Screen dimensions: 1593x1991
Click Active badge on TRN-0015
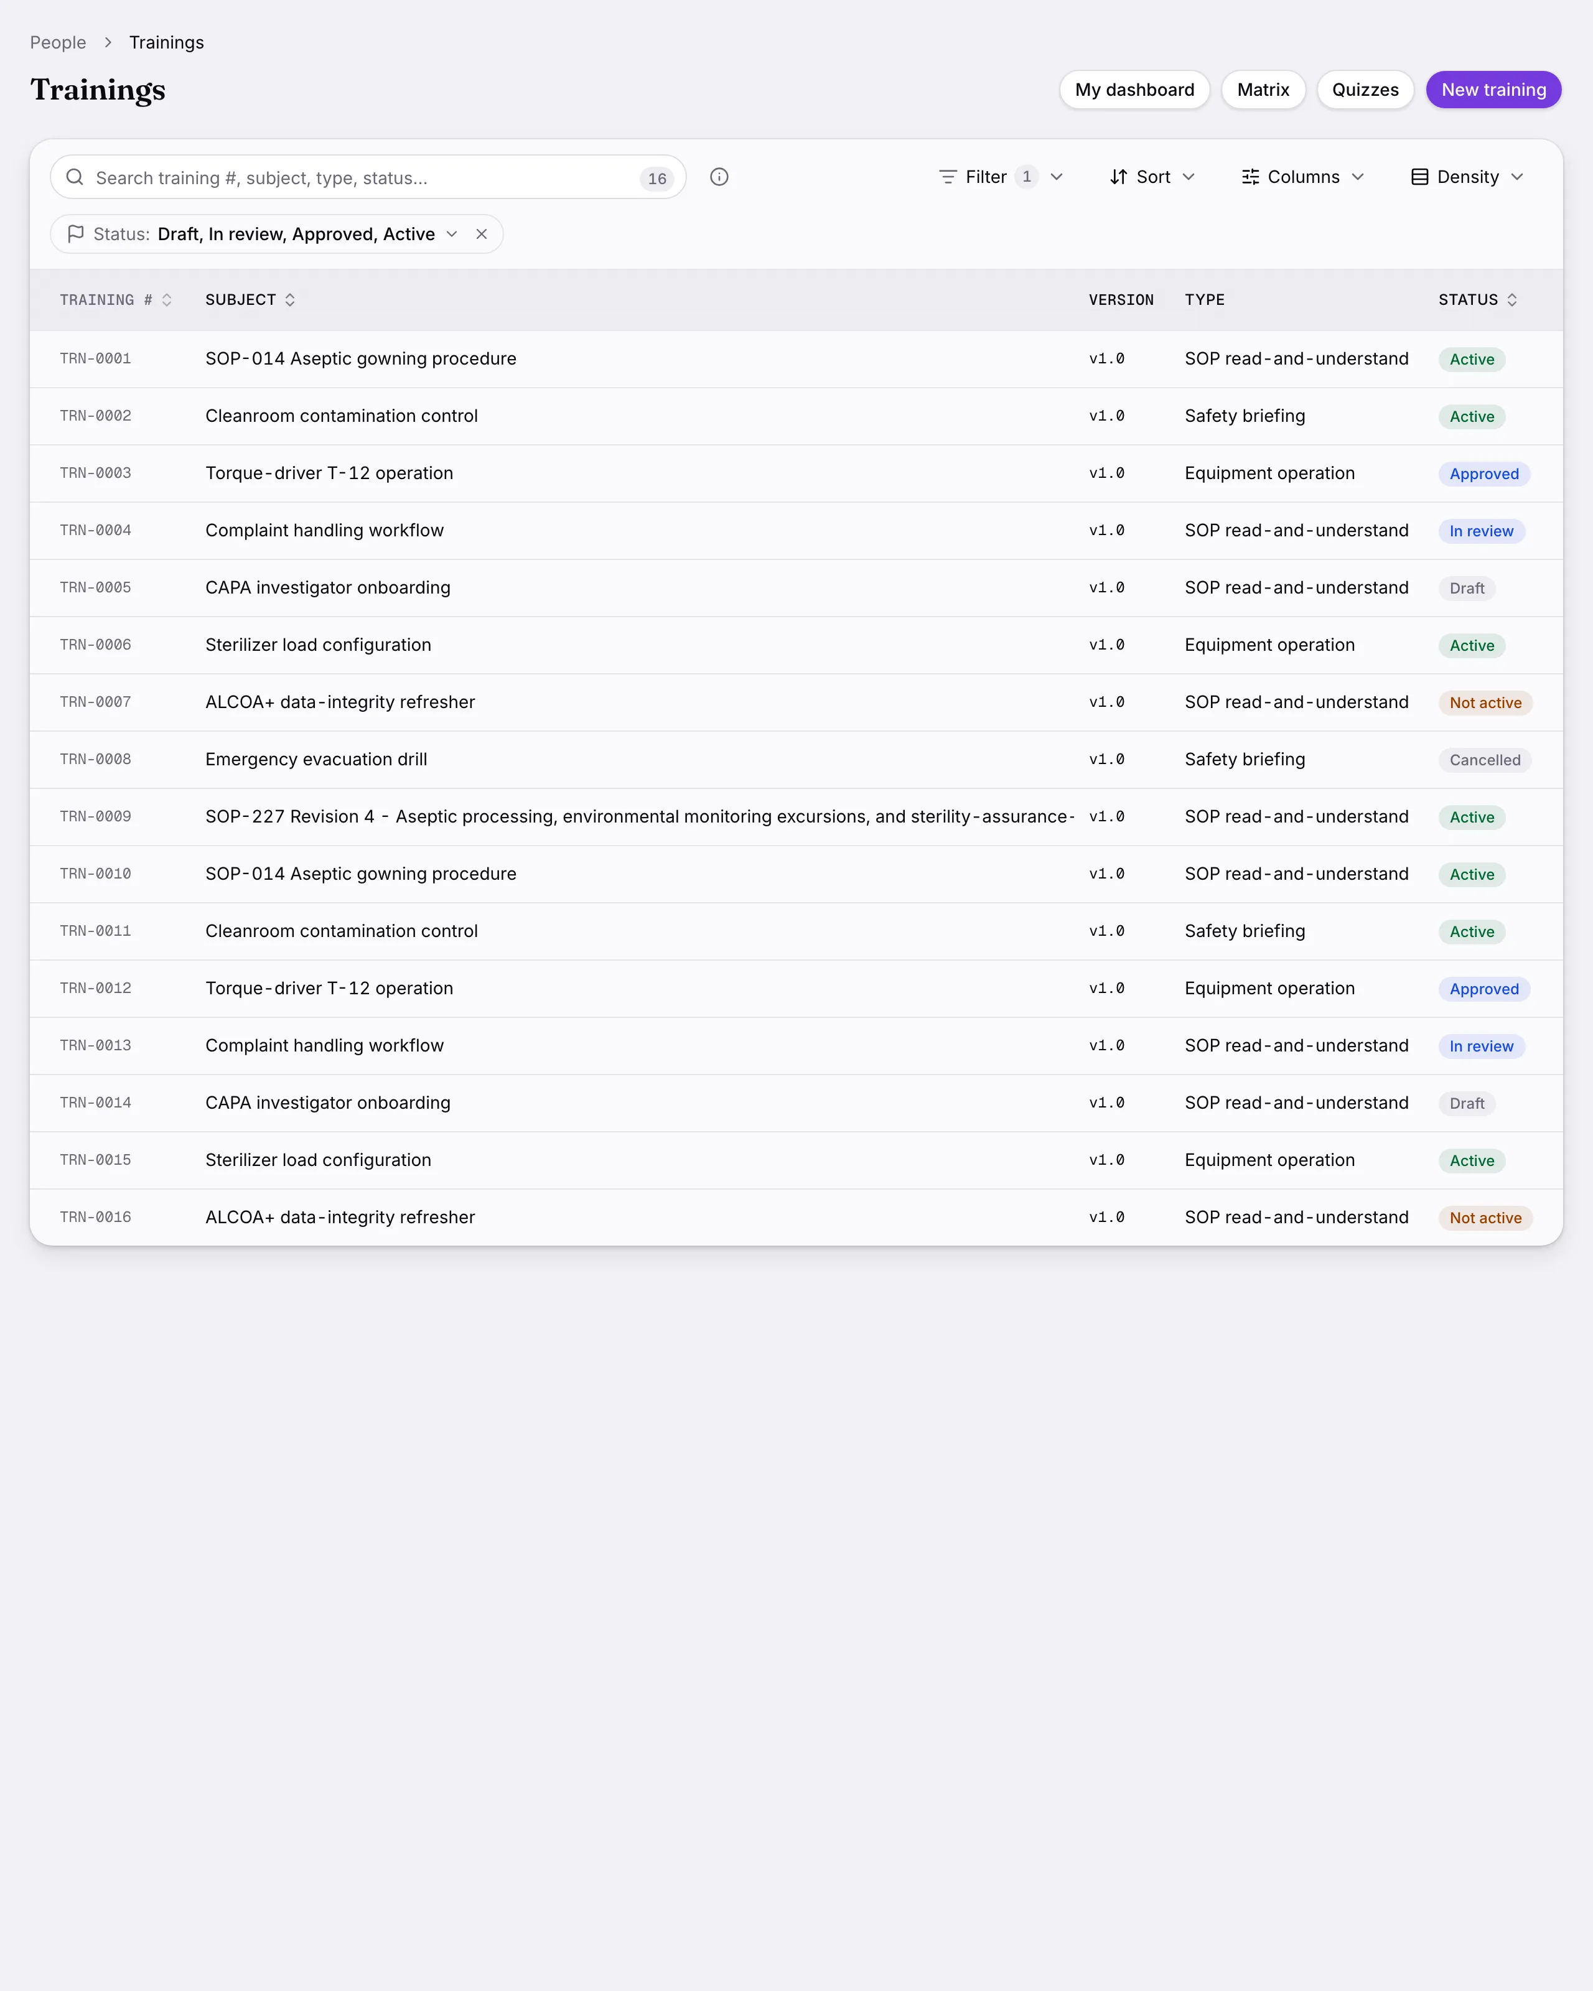1471,1161
